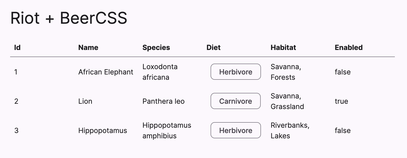Select the African Elephant name cell
The width and height of the screenshot is (407, 158).
[106, 72]
